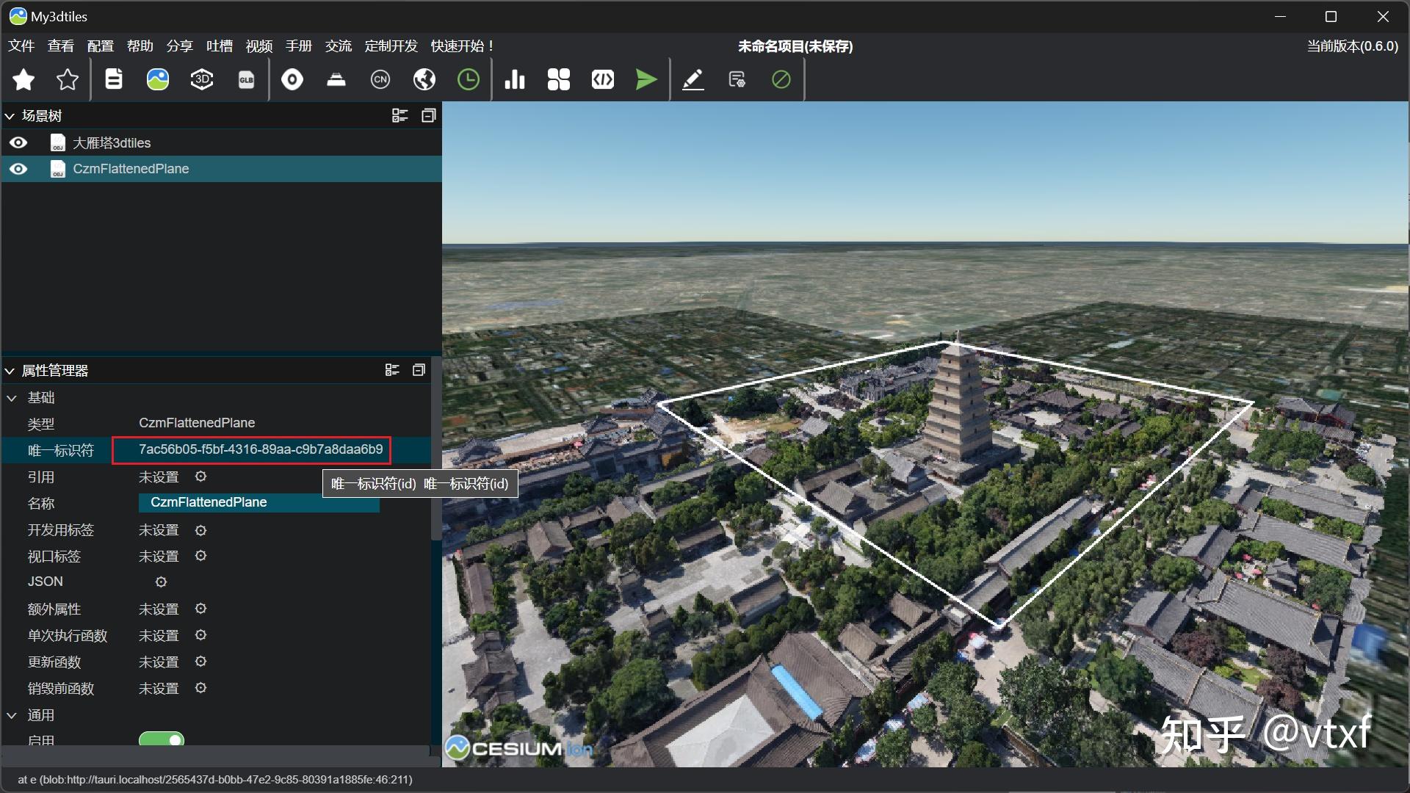1410x793 pixels.
Task: Click property manager pop-out window icon
Action: pos(419,370)
